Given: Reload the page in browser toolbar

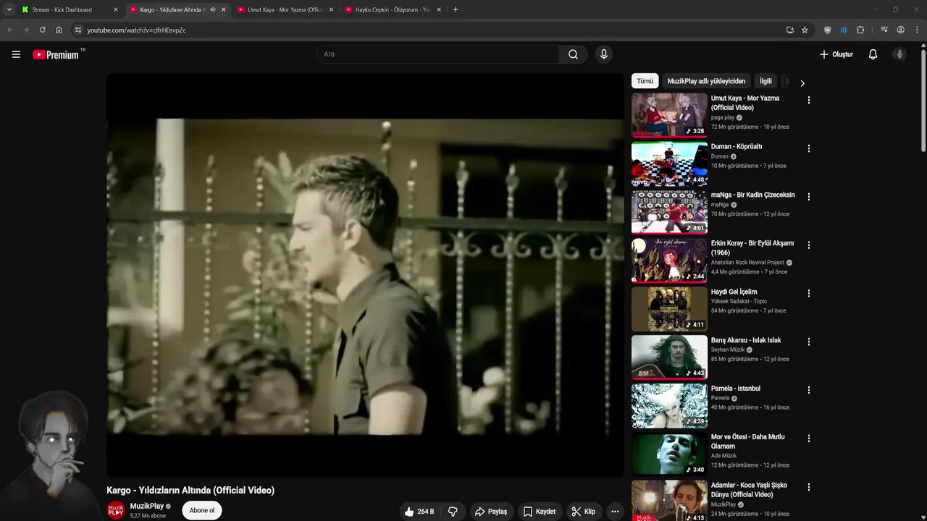Looking at the screenshot, I should pos(42,30).
